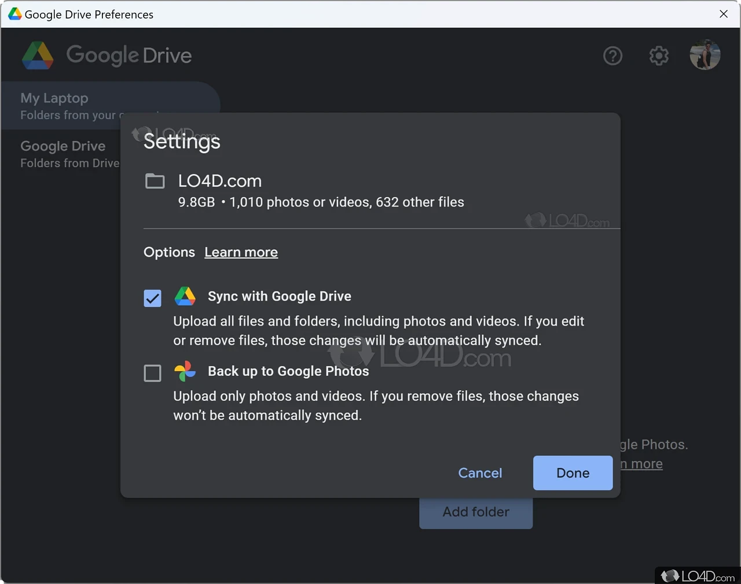Open the settings gear icon
This screenshot has height=584, width=741.
pos(659,56)
